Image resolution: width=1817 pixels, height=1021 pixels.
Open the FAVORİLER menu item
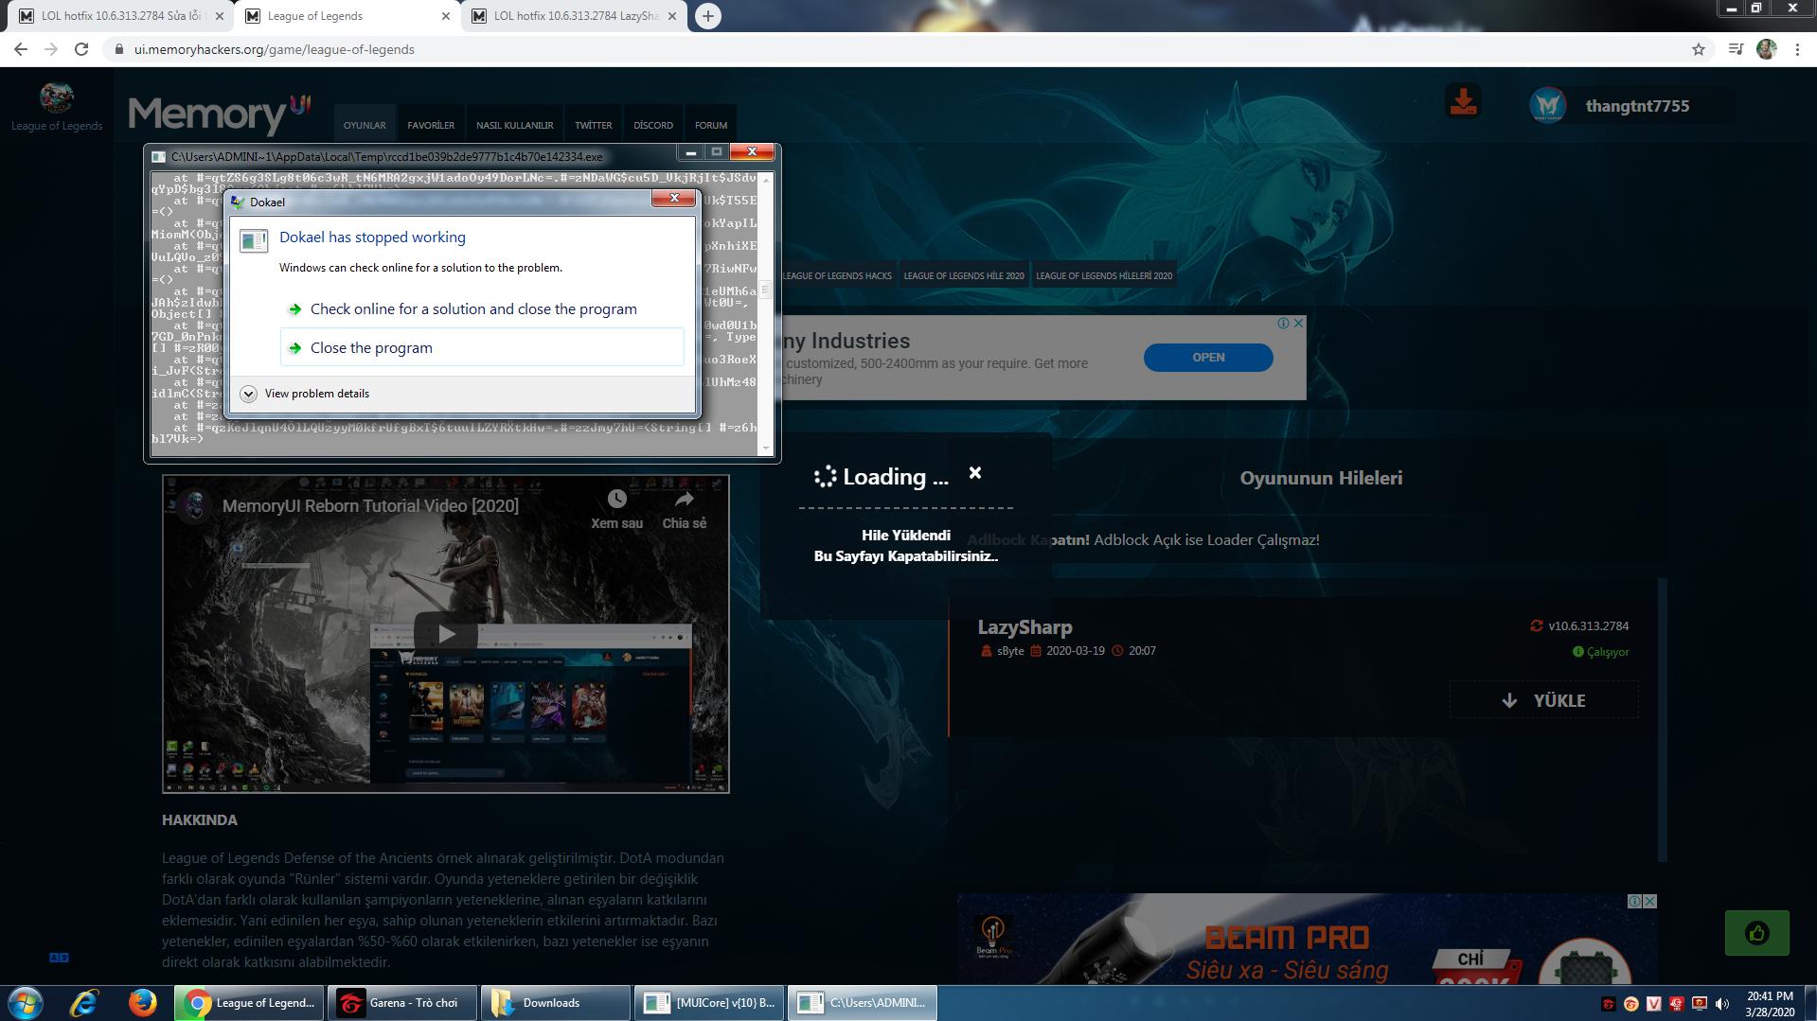431,125
